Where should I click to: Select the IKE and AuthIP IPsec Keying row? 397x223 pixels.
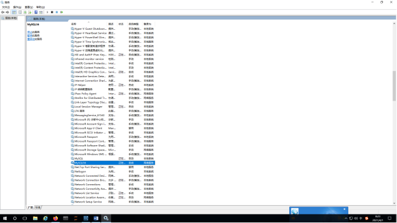coord(113,55)
